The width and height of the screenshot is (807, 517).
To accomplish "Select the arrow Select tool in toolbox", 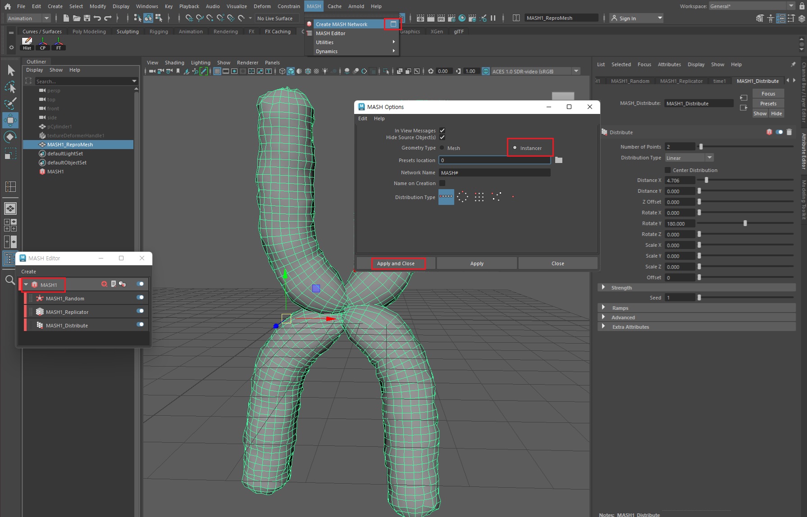I will [x=11, y=70].
